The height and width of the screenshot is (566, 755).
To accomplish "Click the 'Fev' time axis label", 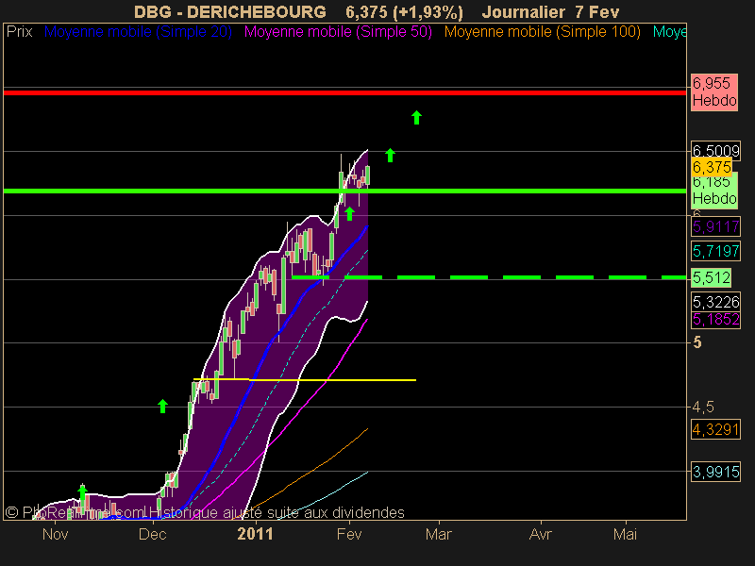I will pos(349,534).
